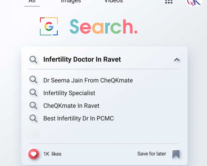Toggle the bookmark save icon
This screenshot has height=166, width=207.
176,154
